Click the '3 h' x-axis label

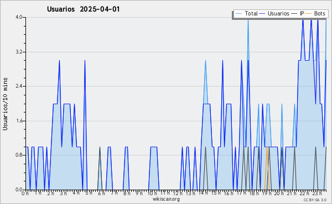point(63,193)
